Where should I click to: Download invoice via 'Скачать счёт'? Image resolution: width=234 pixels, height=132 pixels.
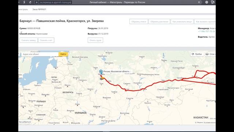tap(46, 40)
